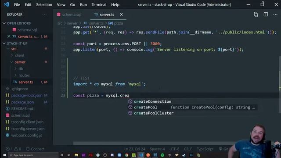This screenshot has height=158, width=281.
Task: Click the Ln 23, Col 24 cursor position
Action: [x=135, y=149]
